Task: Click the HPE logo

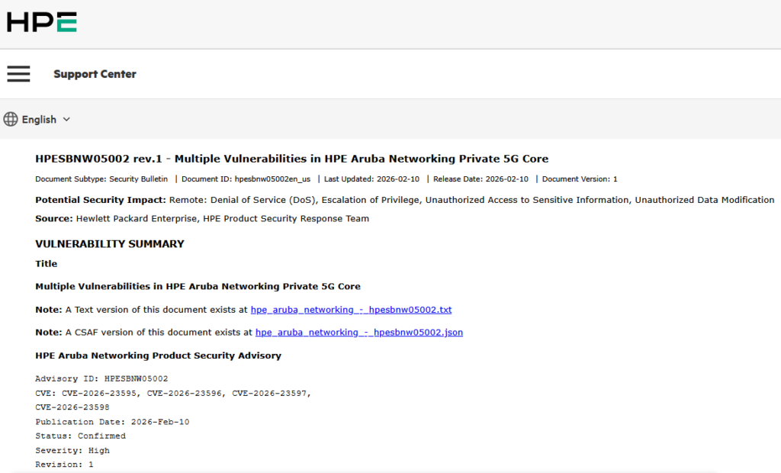Action: 42,23
